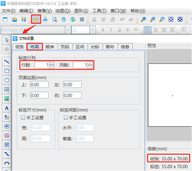Enable manual label size setting checkbox

click(23, 117)
